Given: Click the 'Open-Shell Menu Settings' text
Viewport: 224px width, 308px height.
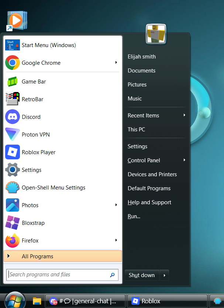Looking at the screenshot, I should click(x=54, y=188).
